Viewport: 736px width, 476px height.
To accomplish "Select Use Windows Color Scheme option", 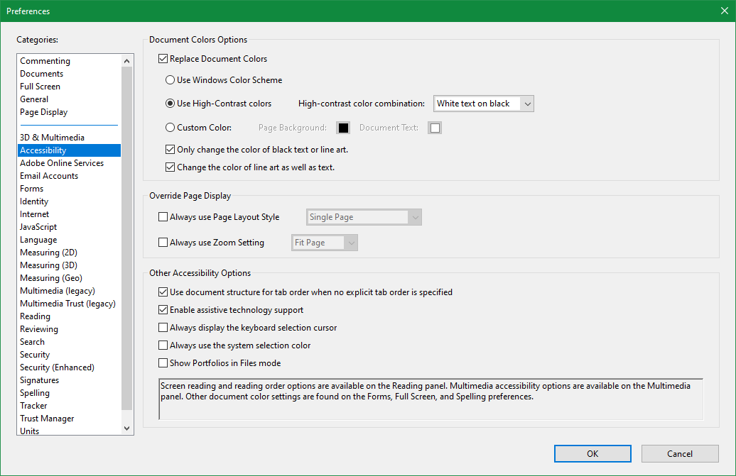I will click(x=170, y=80).
